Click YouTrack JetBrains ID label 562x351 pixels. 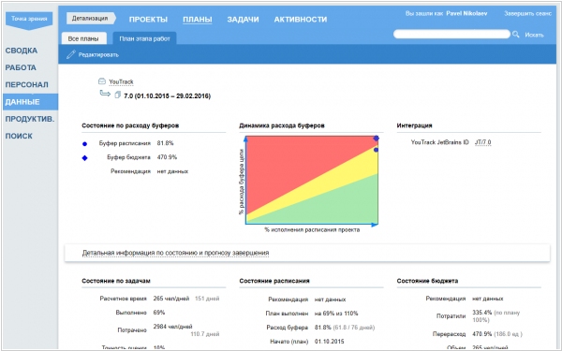(x=440, y=142)
